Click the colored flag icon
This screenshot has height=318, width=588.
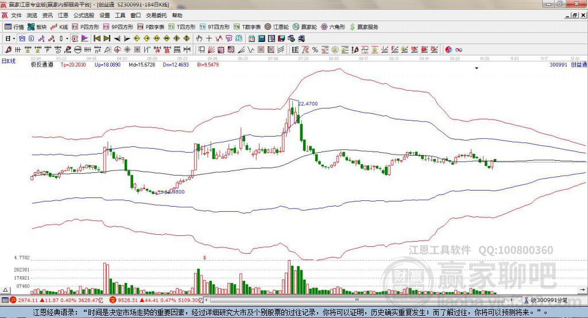click(x=85, y=38)
